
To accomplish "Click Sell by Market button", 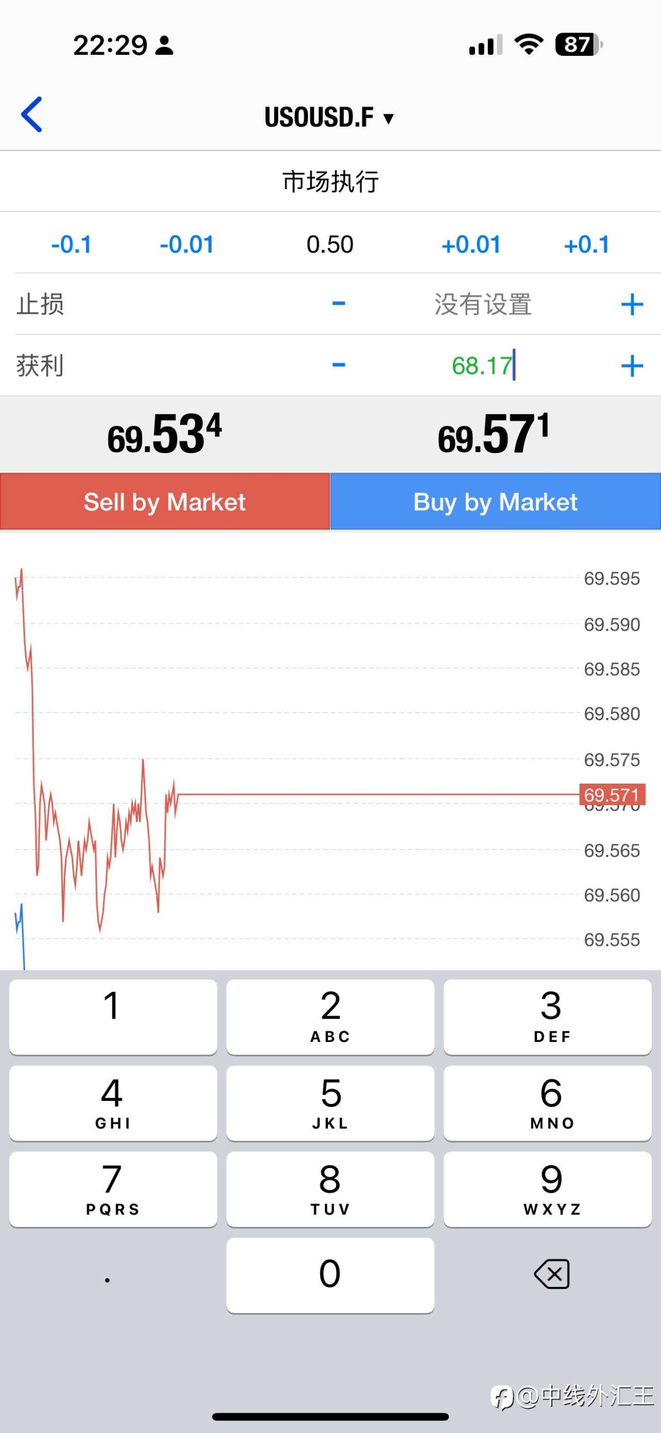I will coord(165,502).
